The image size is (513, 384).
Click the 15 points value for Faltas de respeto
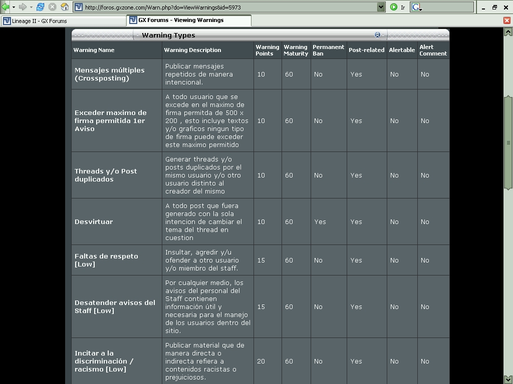tap(261, 260)
